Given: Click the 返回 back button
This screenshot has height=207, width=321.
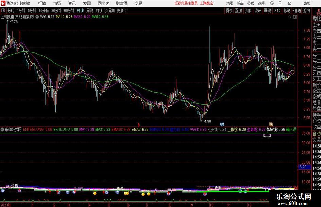Looking at the screenshot, I should [x=306, y=11].
